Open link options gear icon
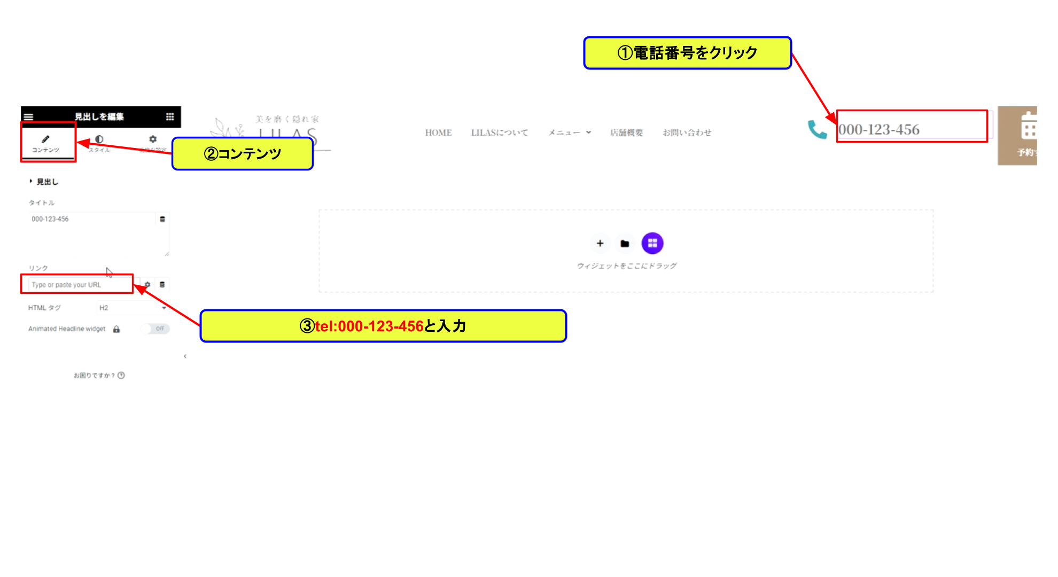The height and width of the screenshot is (577, 1058). pos(147,285)
